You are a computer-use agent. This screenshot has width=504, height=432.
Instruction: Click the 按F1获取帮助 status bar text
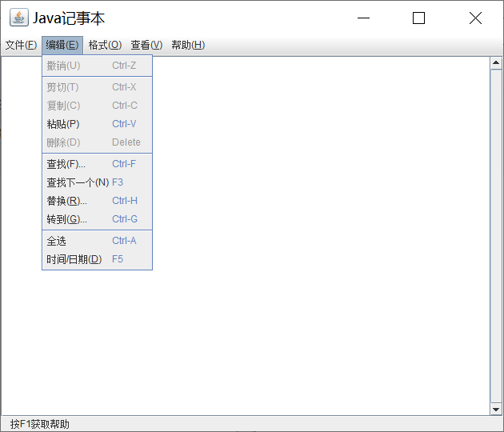coord(40,424)
